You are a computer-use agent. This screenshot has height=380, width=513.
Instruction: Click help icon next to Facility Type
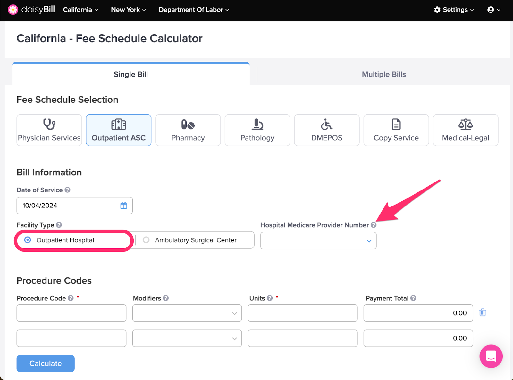[59, 225]
